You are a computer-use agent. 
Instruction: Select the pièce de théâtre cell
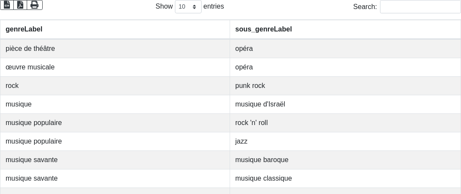(115, 49)
